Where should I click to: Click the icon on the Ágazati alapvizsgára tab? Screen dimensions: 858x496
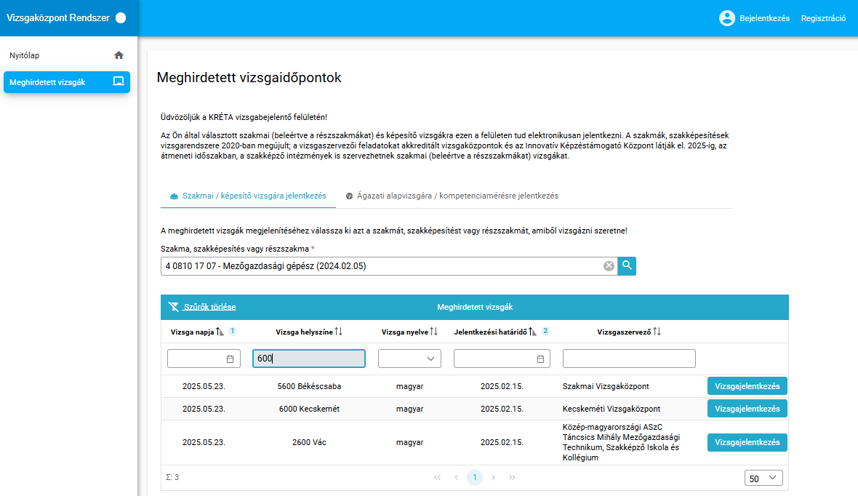[x=349, y=196]
